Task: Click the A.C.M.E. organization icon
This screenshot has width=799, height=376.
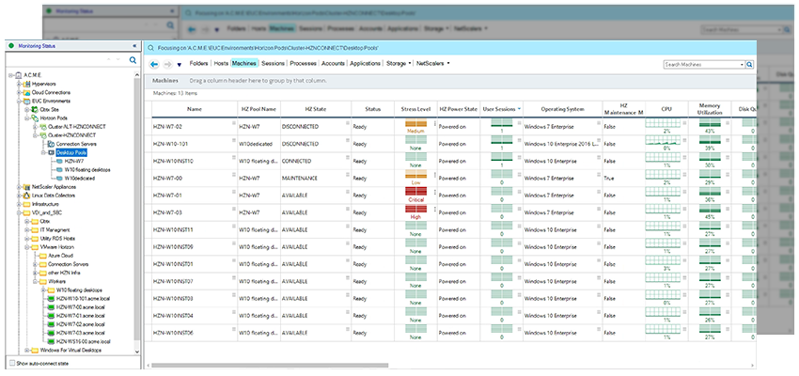Action: click(x=19, y=75)
